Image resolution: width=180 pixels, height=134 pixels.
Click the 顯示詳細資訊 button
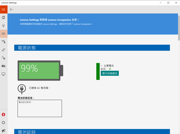pos(109,73)
